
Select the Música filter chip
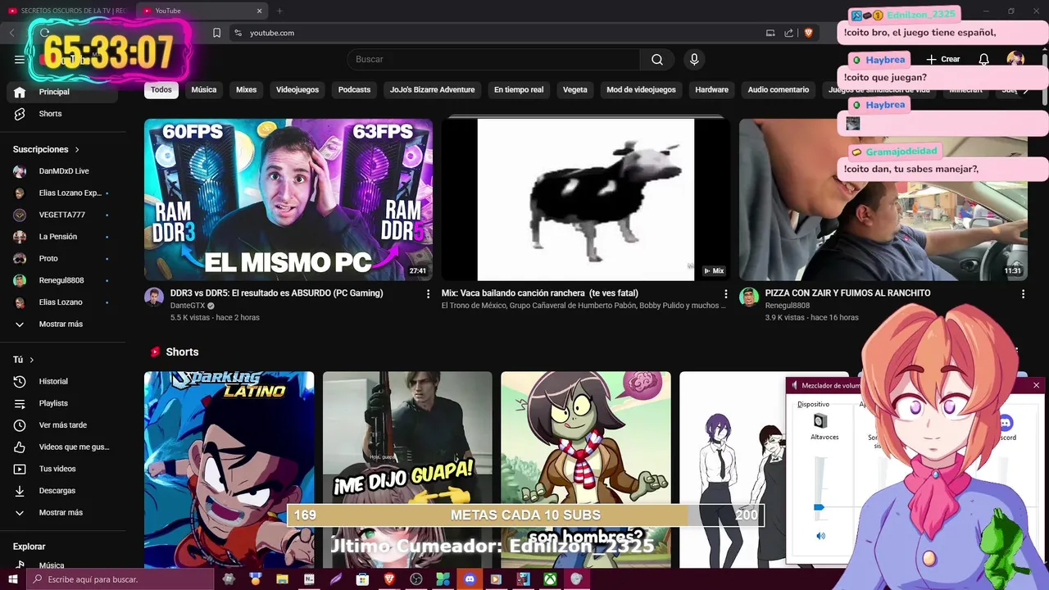click(204, 90)
